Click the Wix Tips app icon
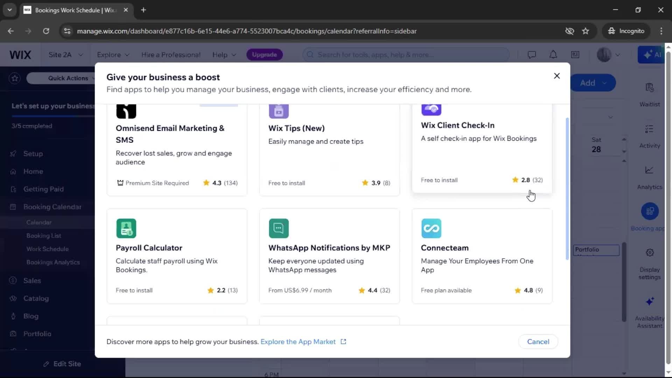The height and width of the screenshot is (378, 672). coord(279,111)
